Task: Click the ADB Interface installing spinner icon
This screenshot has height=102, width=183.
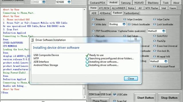Action: tap(87, 62)
